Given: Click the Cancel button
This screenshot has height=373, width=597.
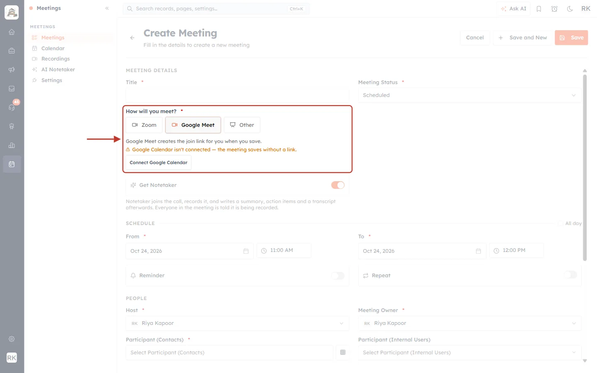Looking at the screenshot, I should [x=475, y=38].
